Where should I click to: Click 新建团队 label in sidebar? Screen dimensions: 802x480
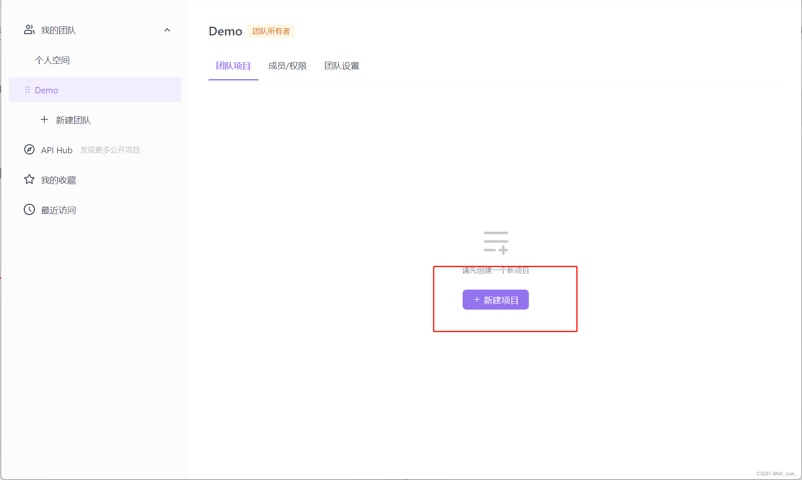click(73, 120)
